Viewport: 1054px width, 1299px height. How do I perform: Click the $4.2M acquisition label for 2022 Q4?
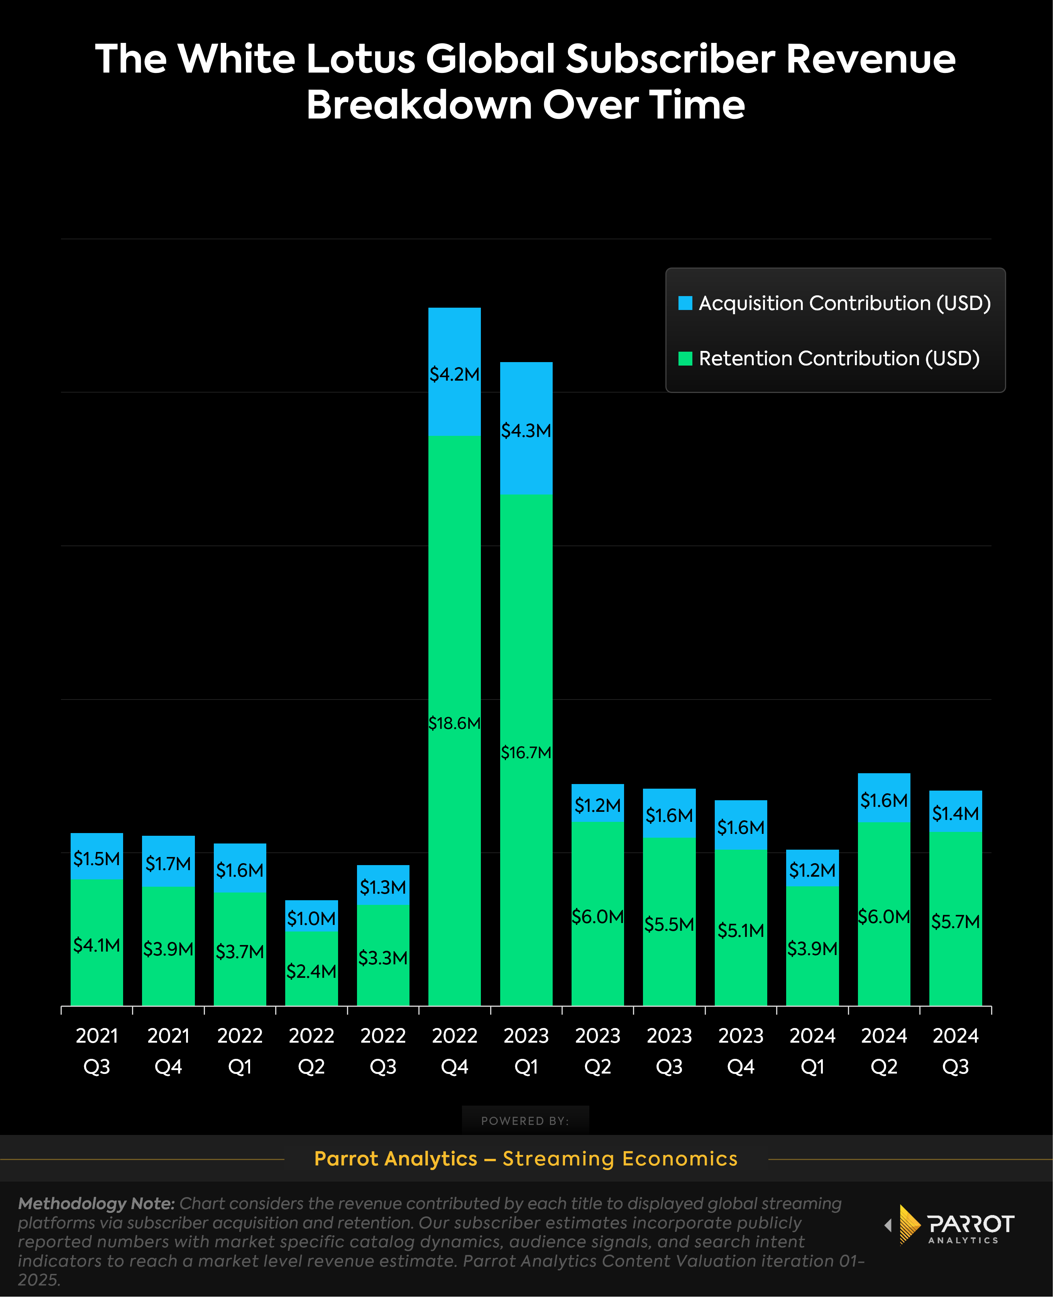click(454, 374)
